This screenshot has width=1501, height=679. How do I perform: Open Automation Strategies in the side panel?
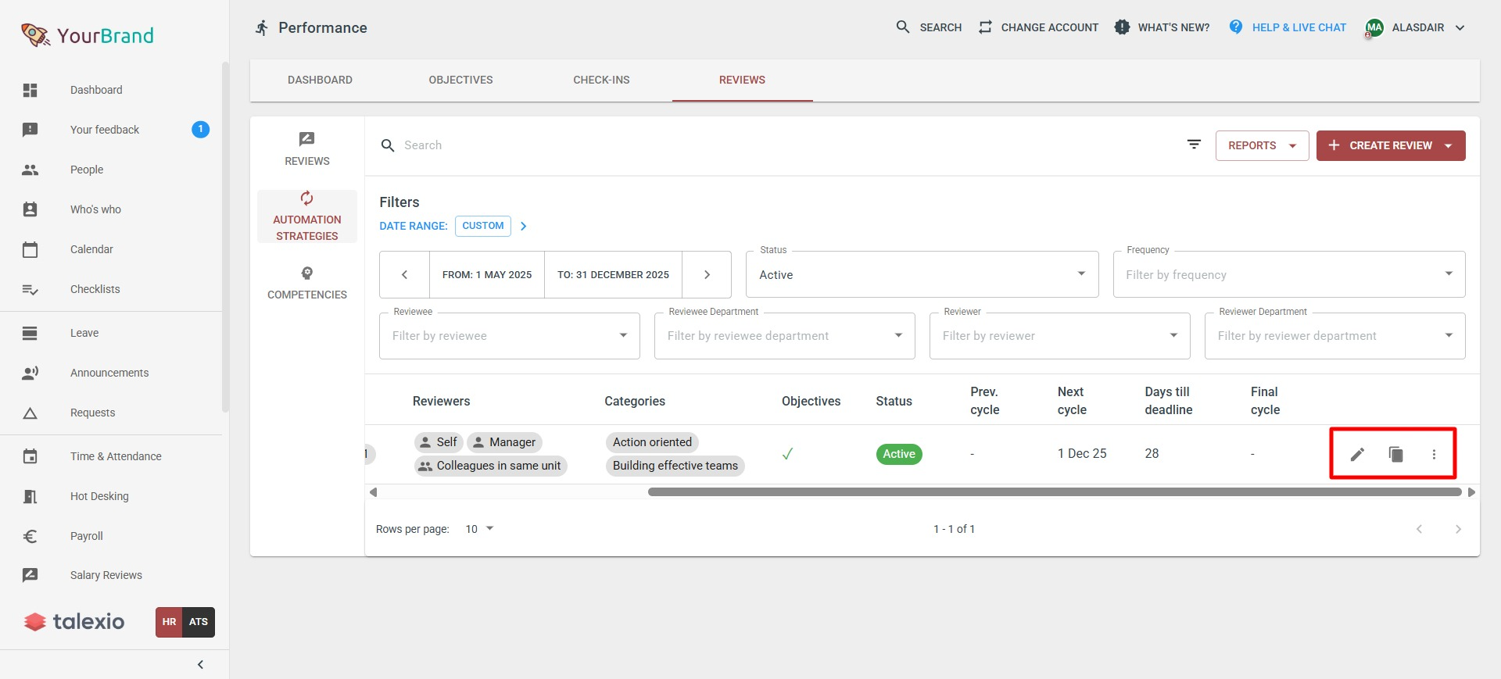[x=306, y=216]
